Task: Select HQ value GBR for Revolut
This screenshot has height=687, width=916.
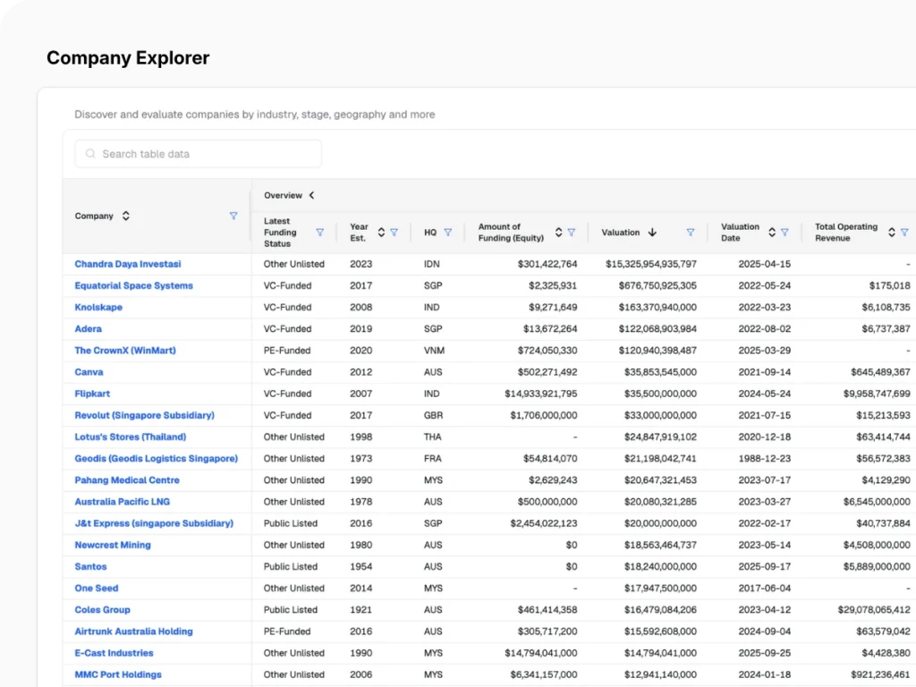Action: pyautogui.click(x=434, y=415)
